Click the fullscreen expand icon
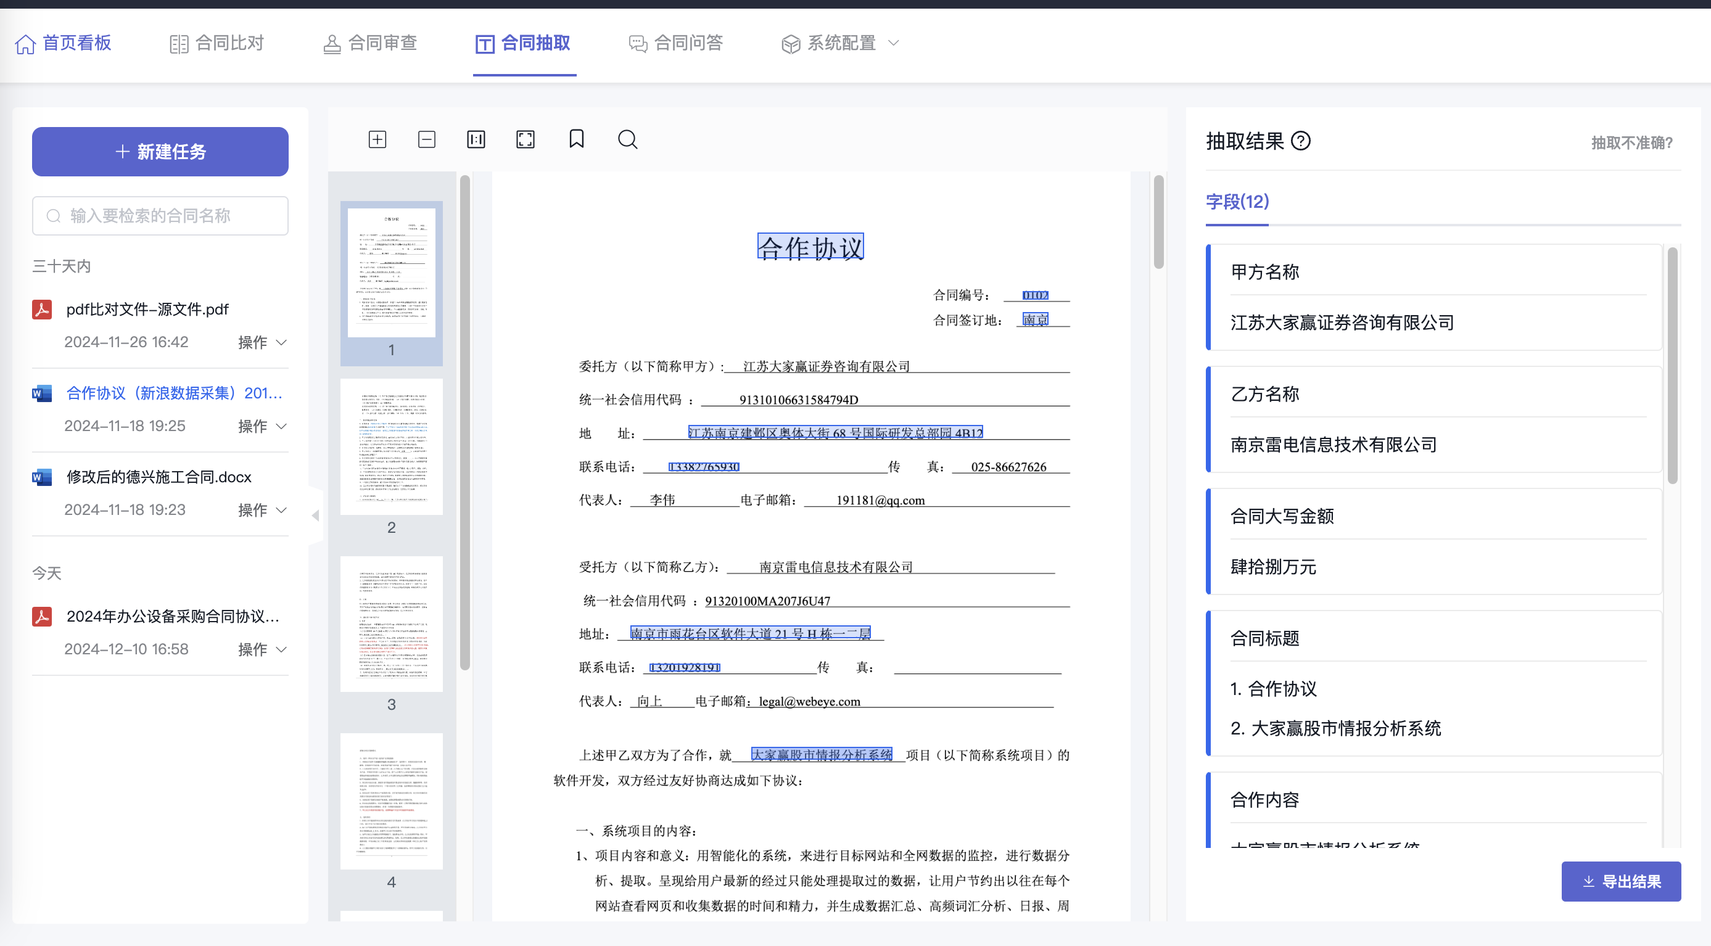 click(526, 139)
